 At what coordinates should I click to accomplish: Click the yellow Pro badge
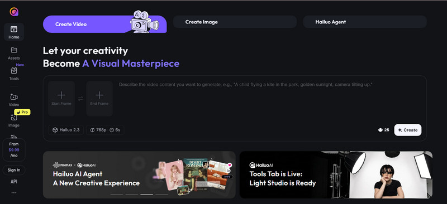[x=22, y=112]
